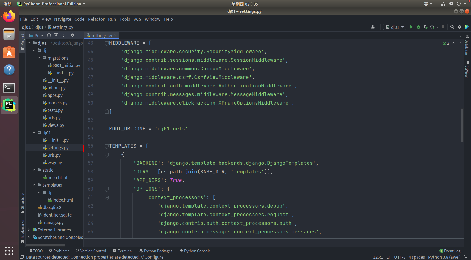
Task: Open Project panel options gear
Action: [72, 35]
